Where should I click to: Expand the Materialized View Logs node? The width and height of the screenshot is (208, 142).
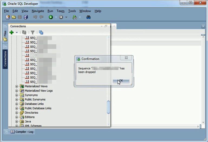(x=16, y=91)
